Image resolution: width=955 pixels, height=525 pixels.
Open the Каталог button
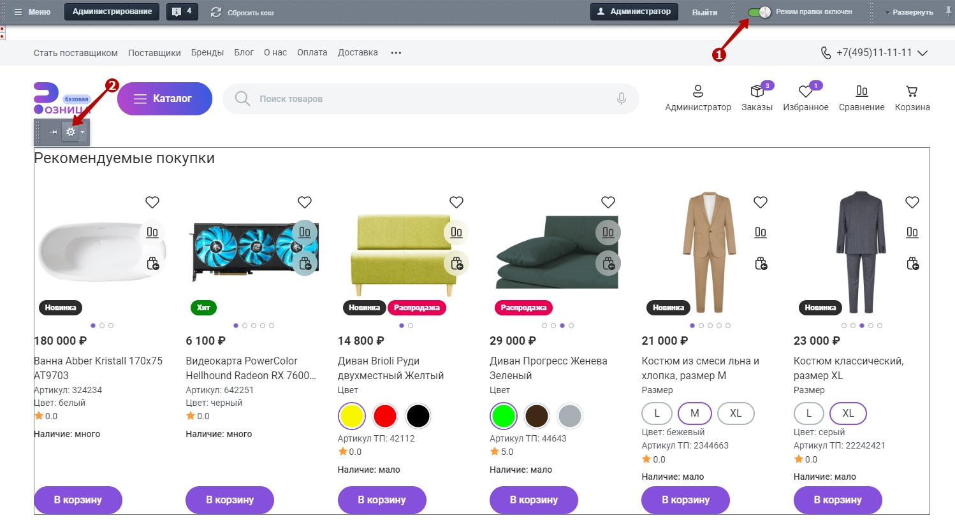tap(164, 99)
